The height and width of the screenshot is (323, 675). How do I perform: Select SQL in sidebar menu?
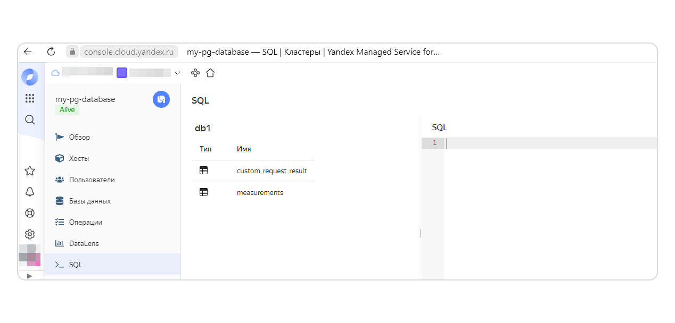(113, 265)
